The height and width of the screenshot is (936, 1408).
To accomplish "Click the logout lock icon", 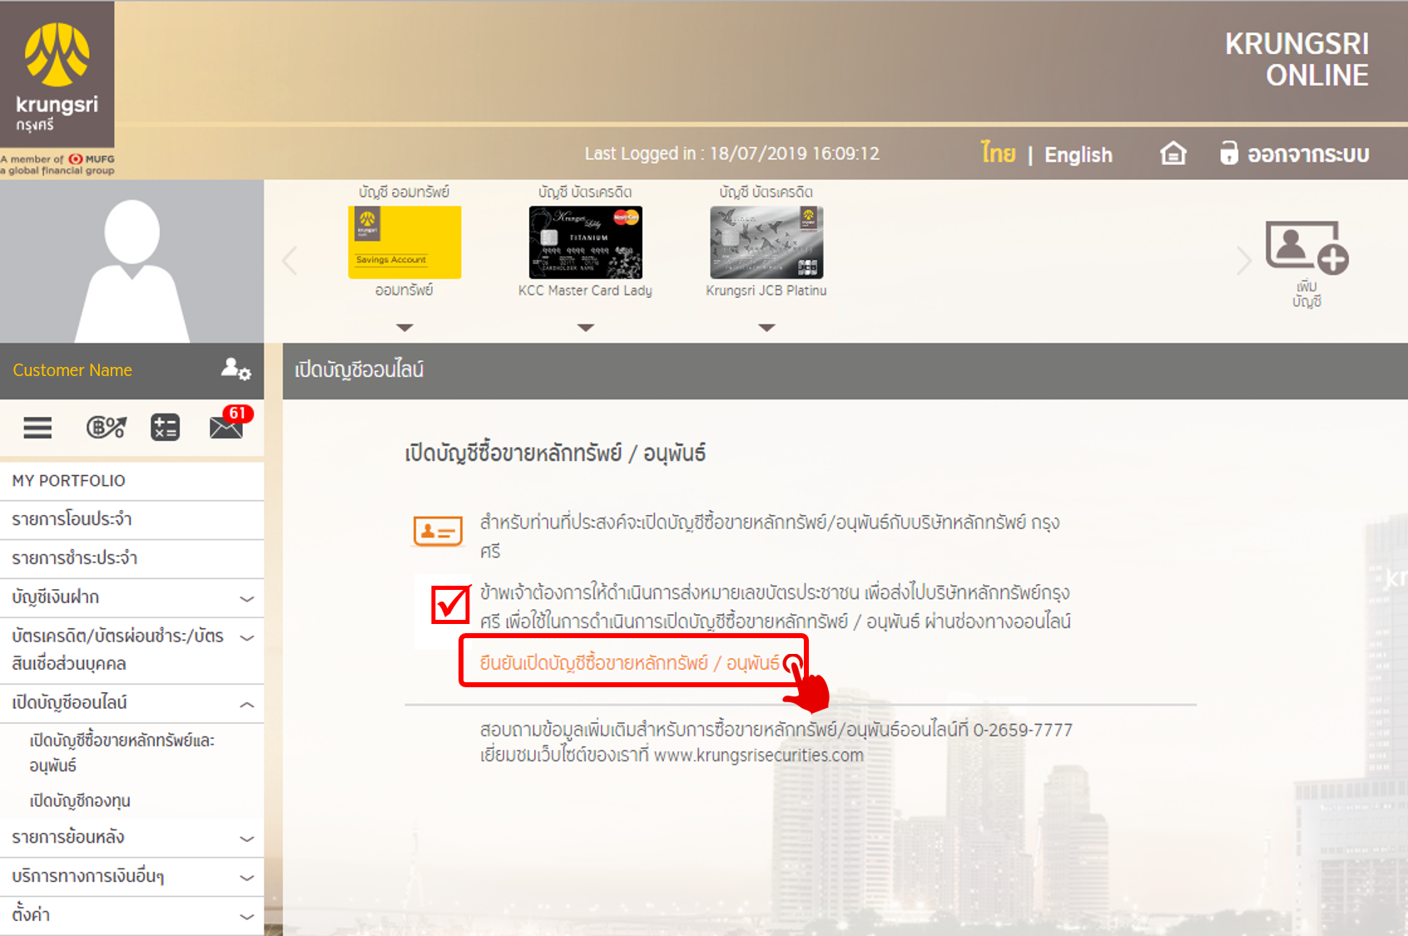I will pos(1229,153).
